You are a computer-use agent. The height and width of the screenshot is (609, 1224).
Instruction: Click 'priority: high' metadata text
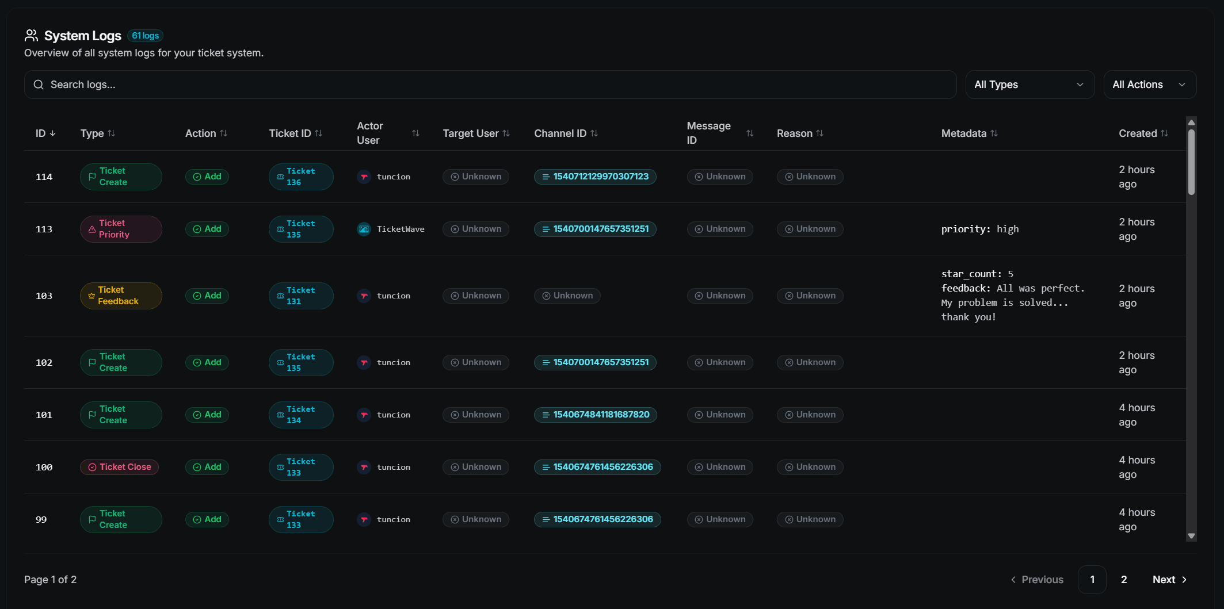(x=980, y=229)
